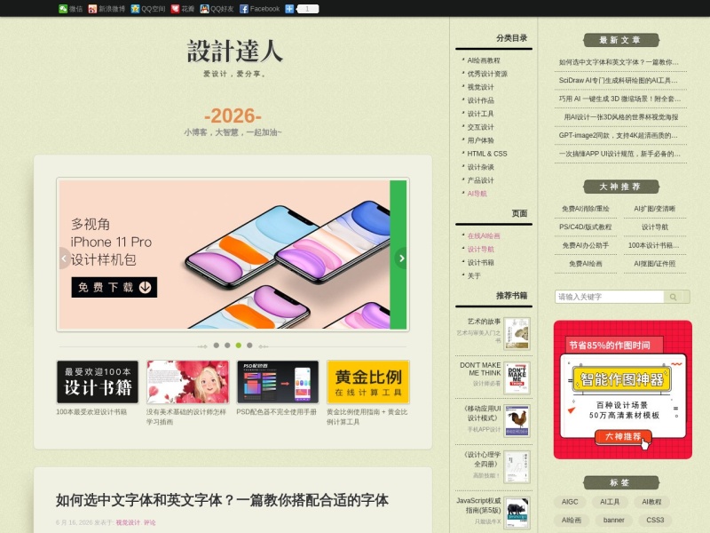
Task: Open 设计心理学 book cover
Action: tap(517, 467)
